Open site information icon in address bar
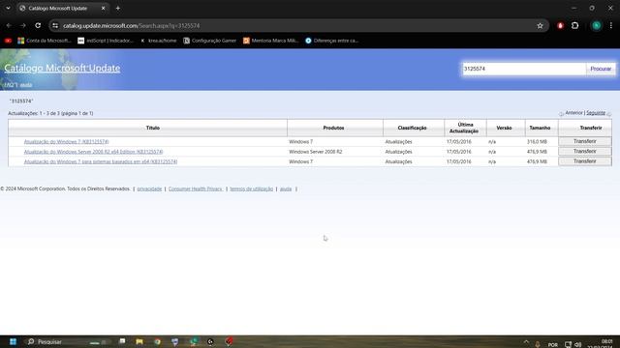Image resolution: width=620 pixels, height=348 pixels. [x=55, y=26]
